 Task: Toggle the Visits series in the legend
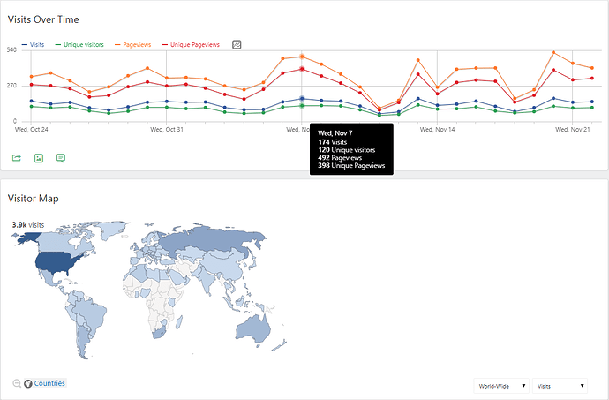pyautogui.click(x=33, y=44)
